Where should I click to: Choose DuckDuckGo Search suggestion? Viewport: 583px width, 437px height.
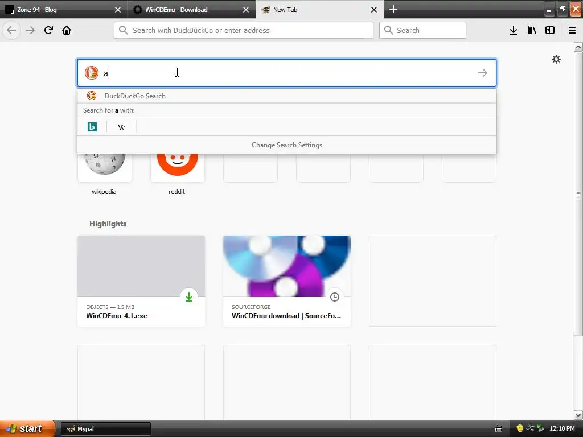tap(287, 96)
